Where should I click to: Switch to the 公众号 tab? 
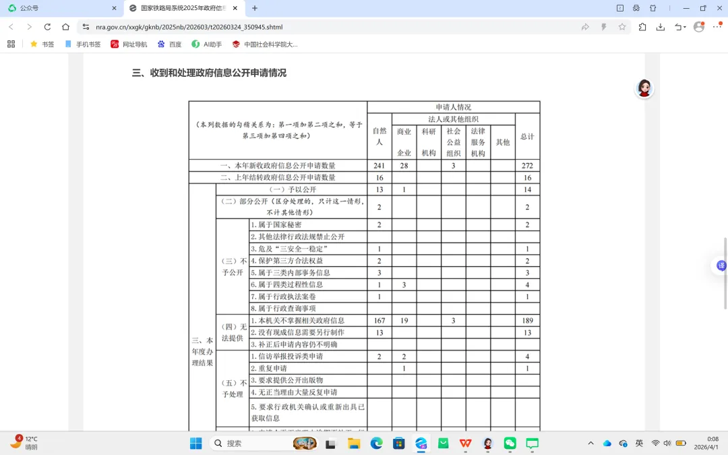pos(62,8)
